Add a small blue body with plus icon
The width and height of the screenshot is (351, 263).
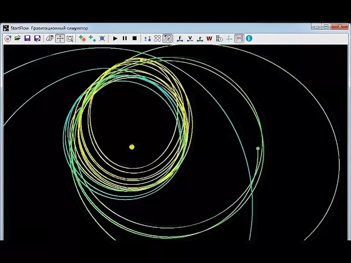click(92, 38)
